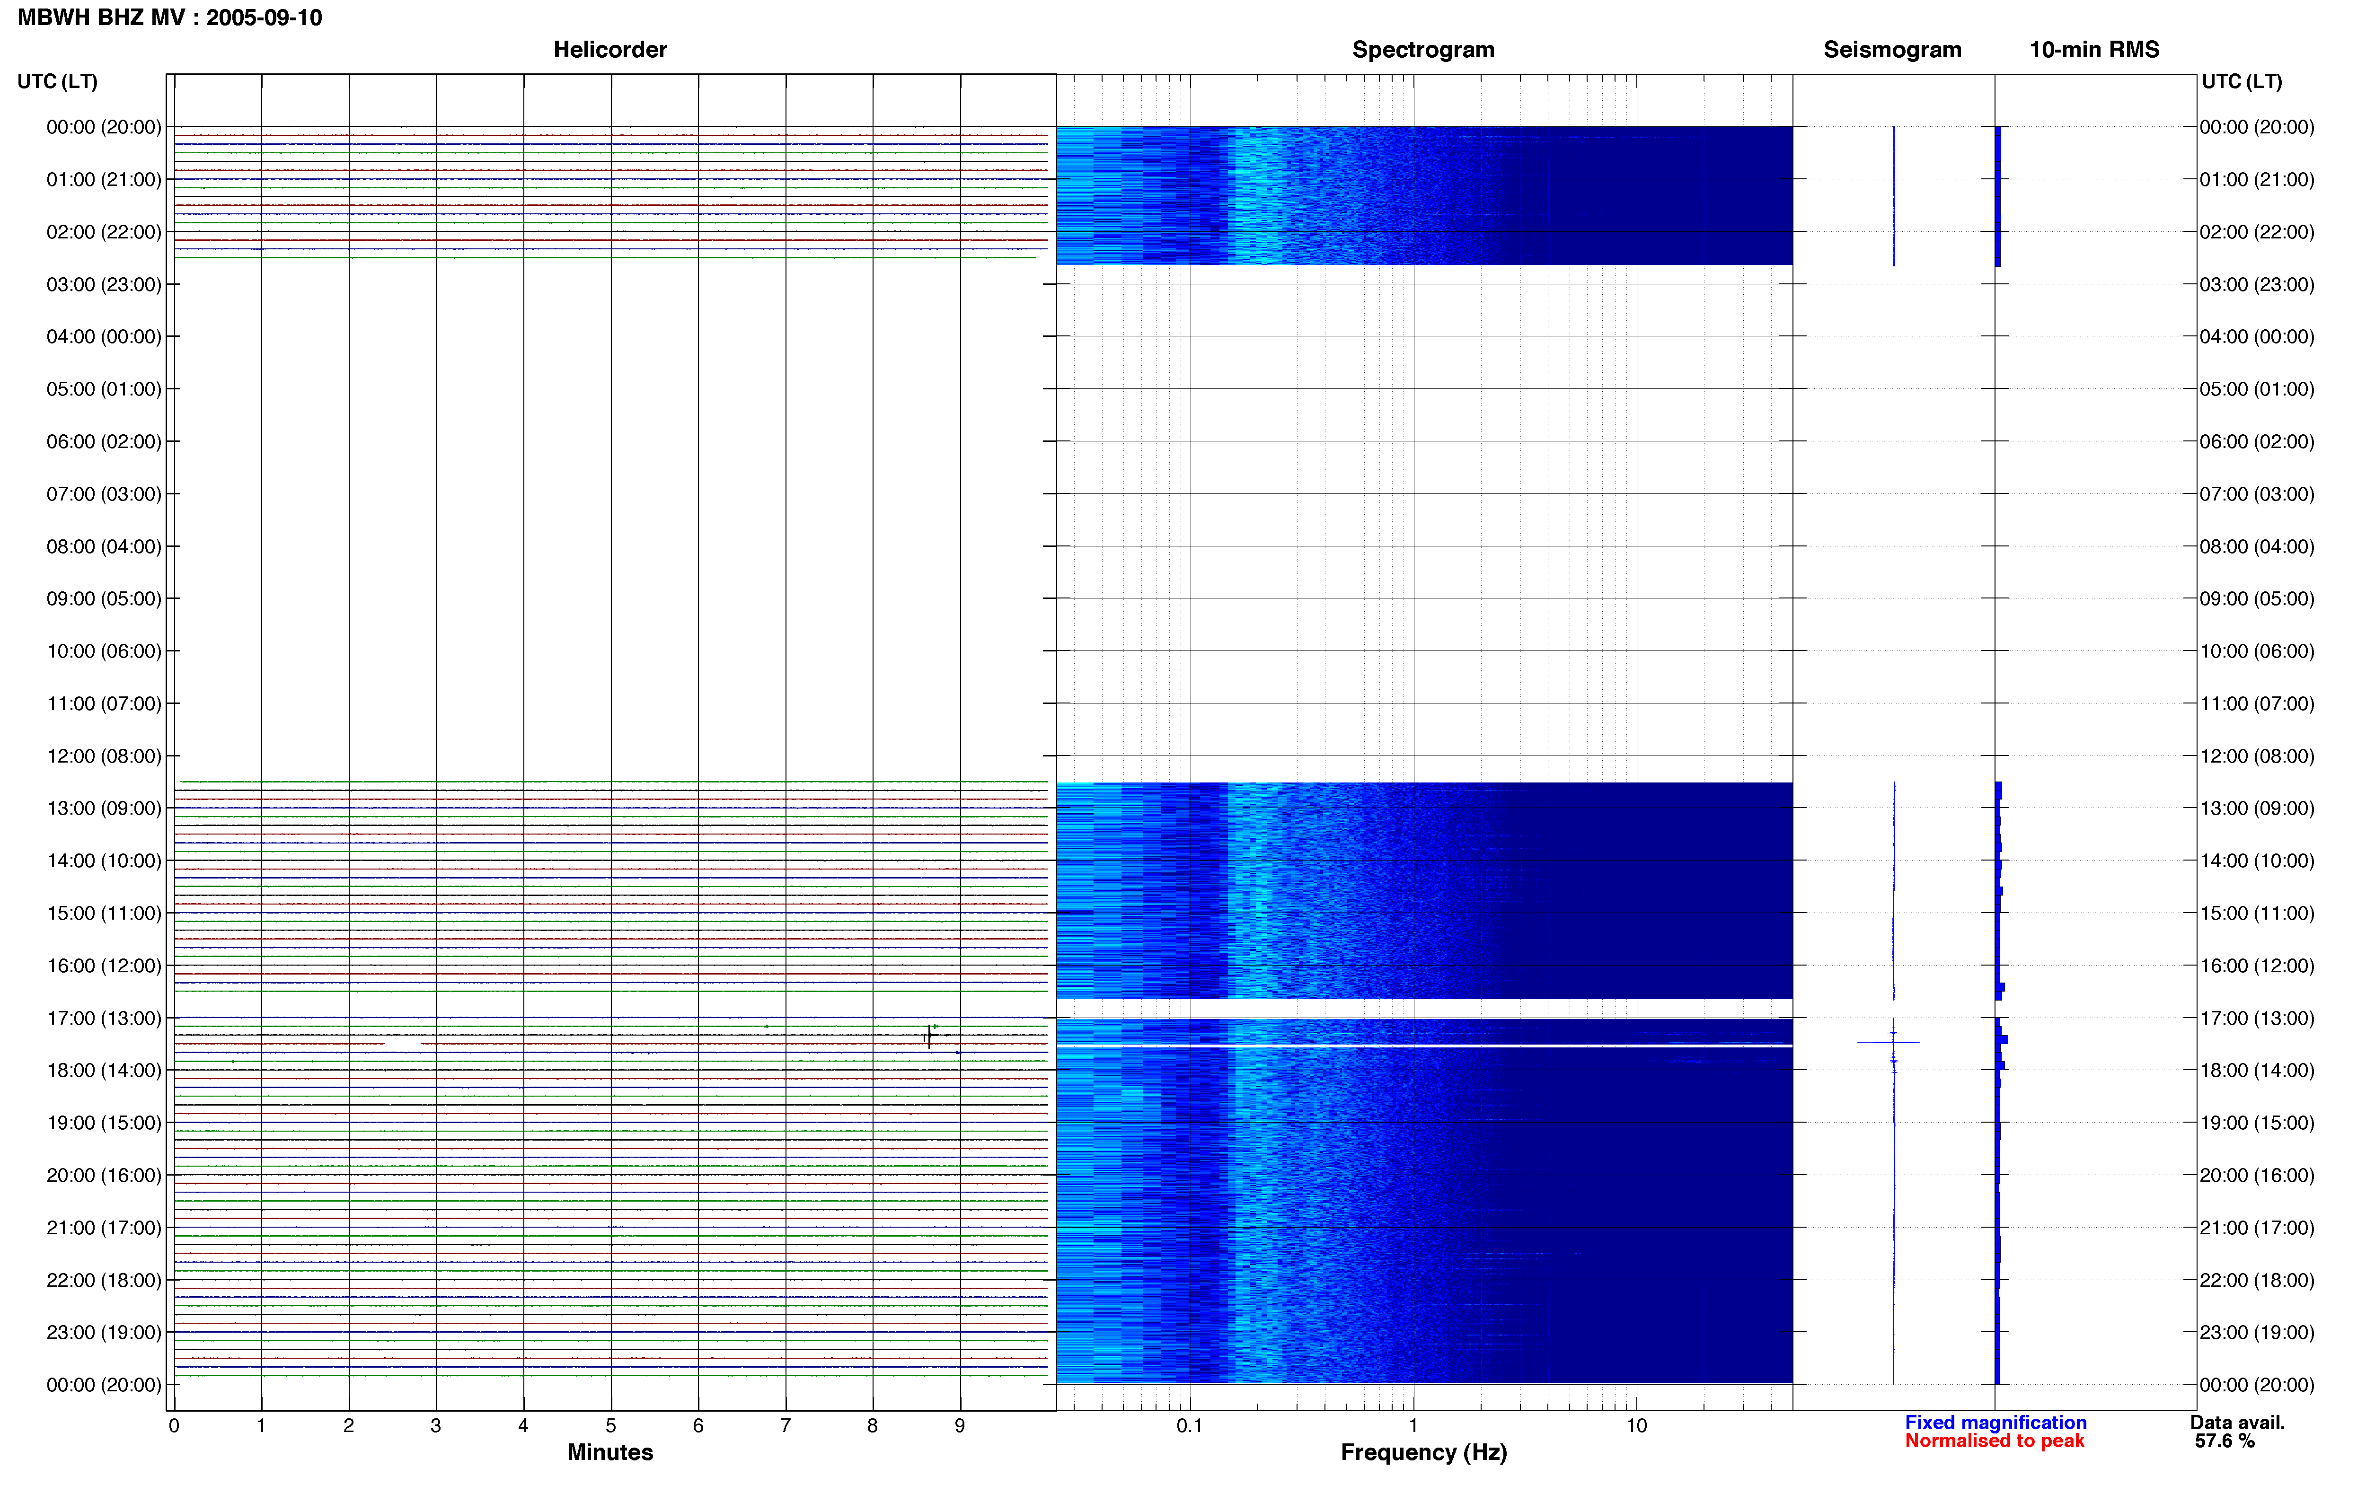Click "12:00 (08:00)" on the left time axis
Viewport: 2375px width, 1485px height.
coord(104,756)
